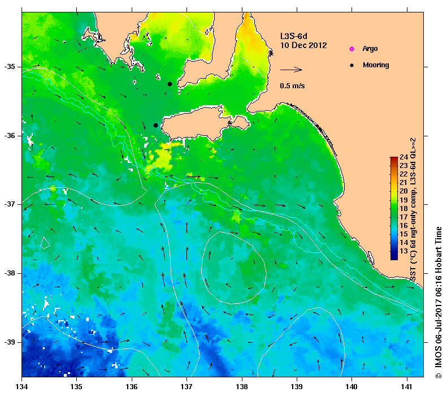Click latitude label '-39'
Viewport: 447px width, 396px height.
pos(10,342)
